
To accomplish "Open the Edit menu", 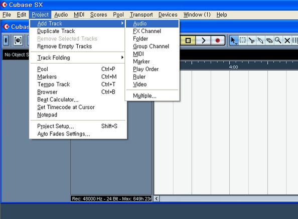I will coord(21,14).
